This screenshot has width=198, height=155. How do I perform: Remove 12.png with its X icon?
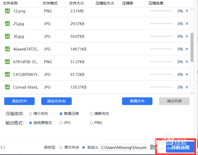coord(187,11)
